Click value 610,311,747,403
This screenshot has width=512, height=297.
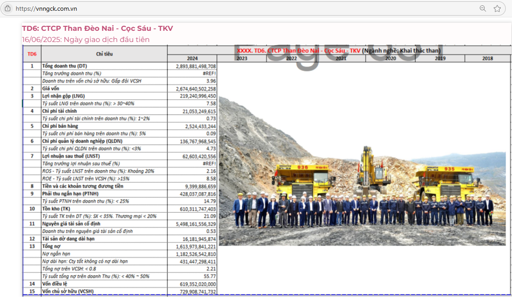198,209
